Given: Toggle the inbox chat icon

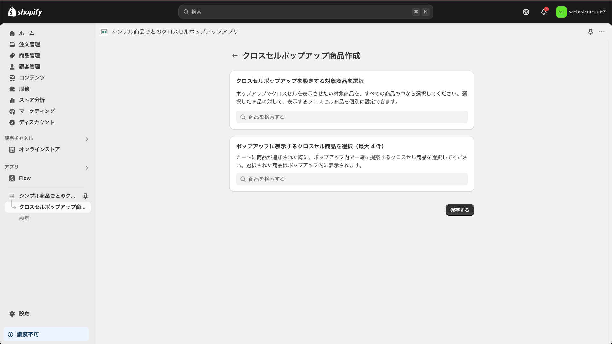Looking at the screenshot, I should 526,11.
